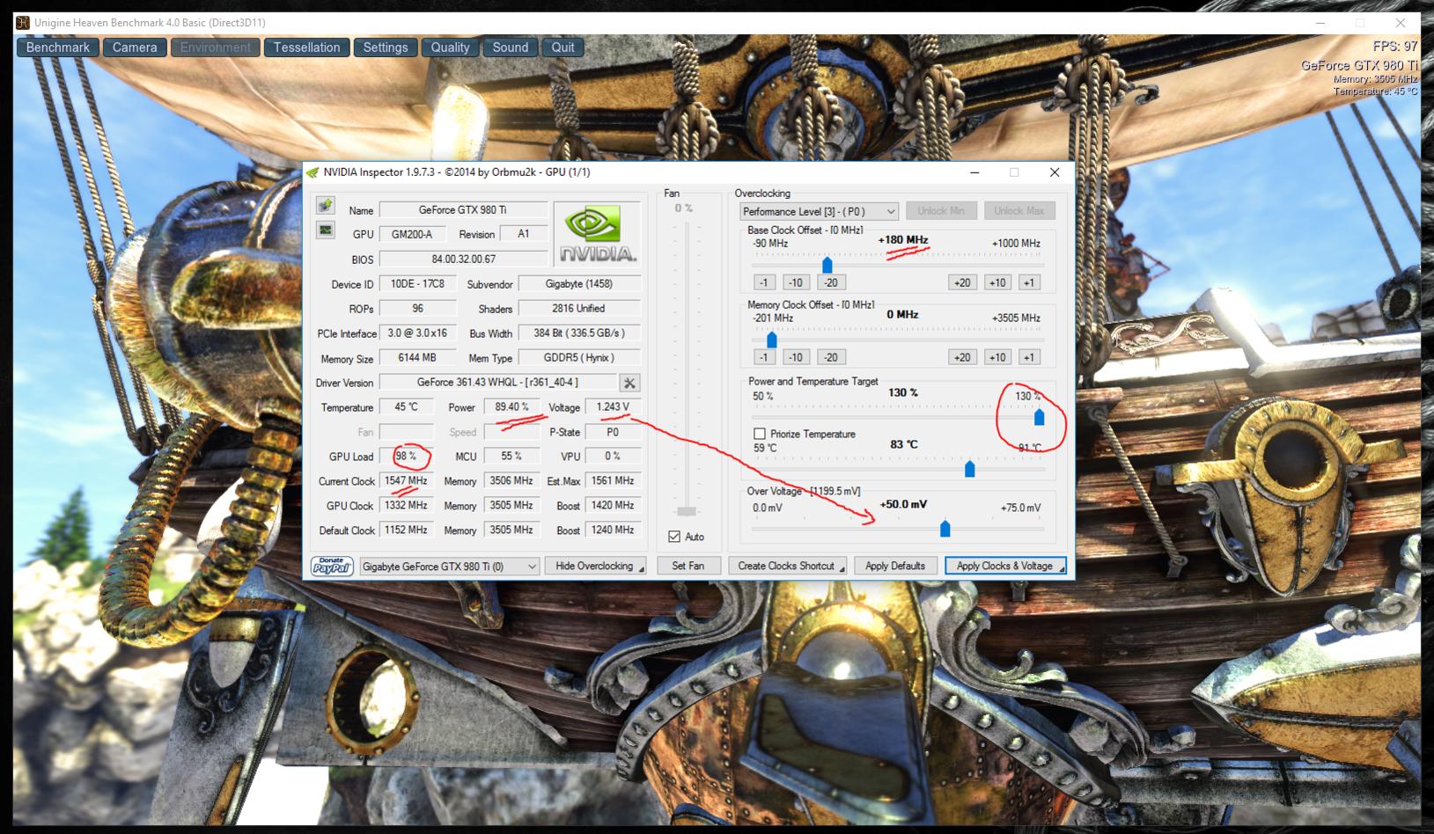Click the Memory Size value 6144 MB
Screen dimensions: 1434x834
point(417,358)
